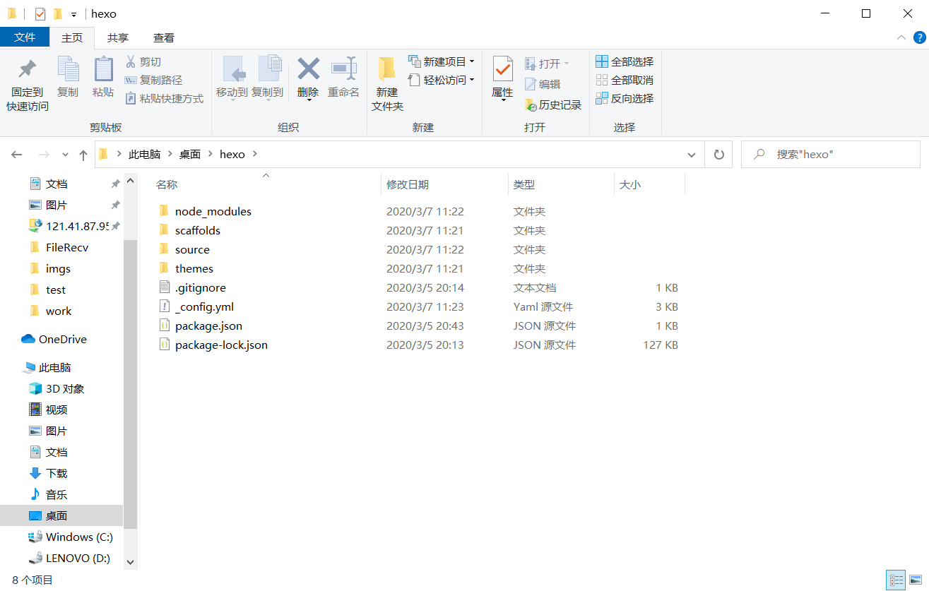Click the Rename icon in ribbon
Screen dimensions: 929x591
click(x=344, y=69)
